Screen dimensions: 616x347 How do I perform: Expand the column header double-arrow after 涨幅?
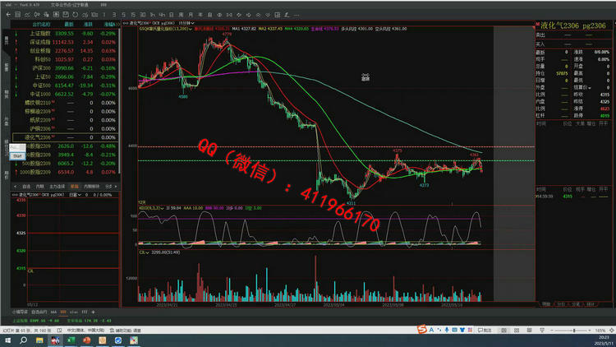click(x=117, y=25)
